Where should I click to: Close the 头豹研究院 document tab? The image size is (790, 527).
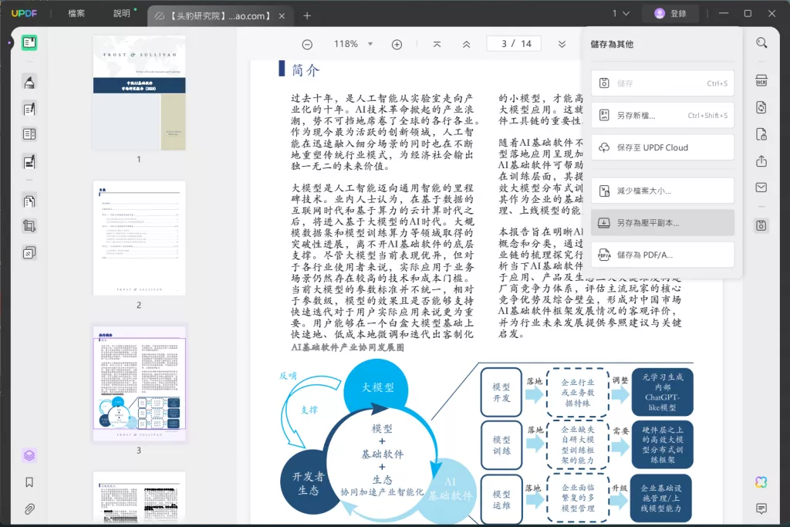click(x=282, y=16)
